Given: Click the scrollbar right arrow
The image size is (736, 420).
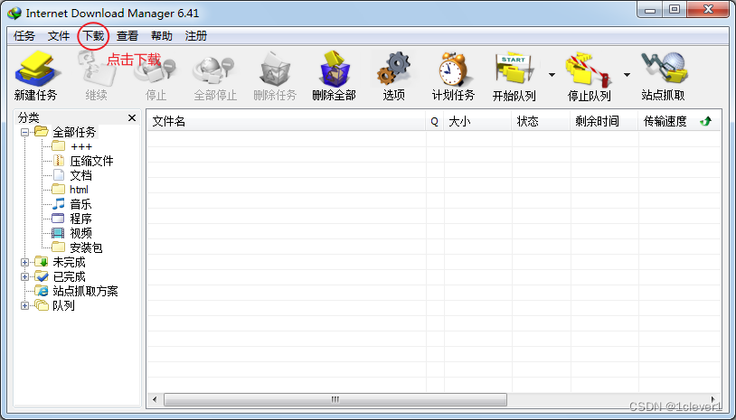Looking at the screenshot, I should tap(713, 400).
